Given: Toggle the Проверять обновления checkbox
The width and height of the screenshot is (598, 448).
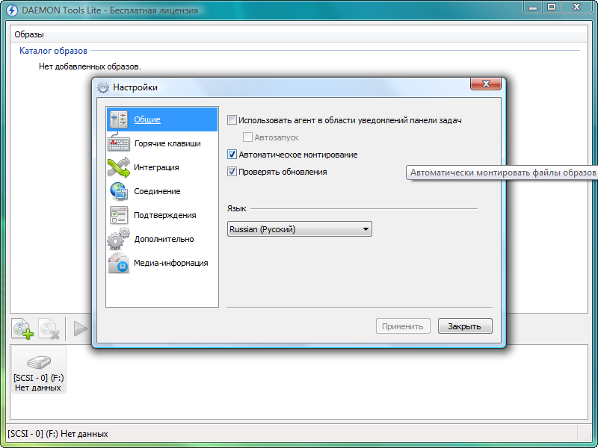Looking at the screenshot, I should [232, 172].
